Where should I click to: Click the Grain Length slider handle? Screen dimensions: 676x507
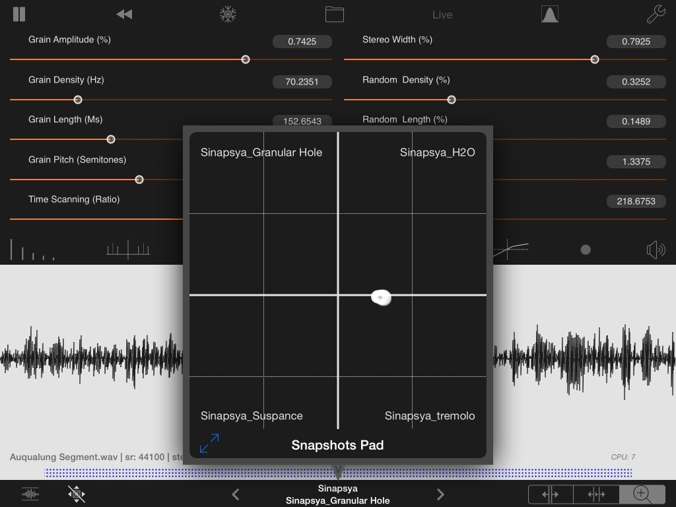[x=111, y=139]
